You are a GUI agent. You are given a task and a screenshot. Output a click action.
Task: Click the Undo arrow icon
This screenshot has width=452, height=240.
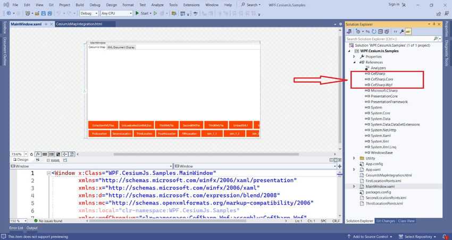[58, 13]
